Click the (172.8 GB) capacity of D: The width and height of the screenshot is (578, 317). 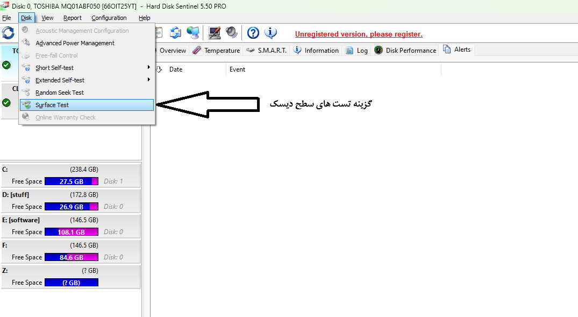point(84,194)
